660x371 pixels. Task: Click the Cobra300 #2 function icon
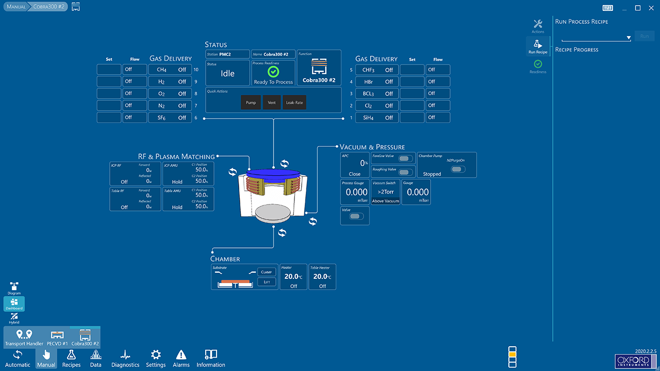click(x=319, y=66)
